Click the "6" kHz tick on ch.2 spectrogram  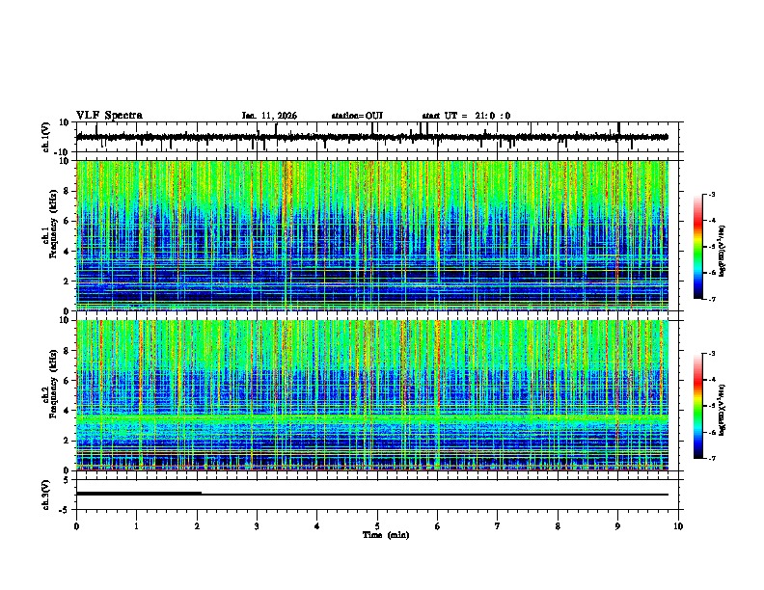67,380
